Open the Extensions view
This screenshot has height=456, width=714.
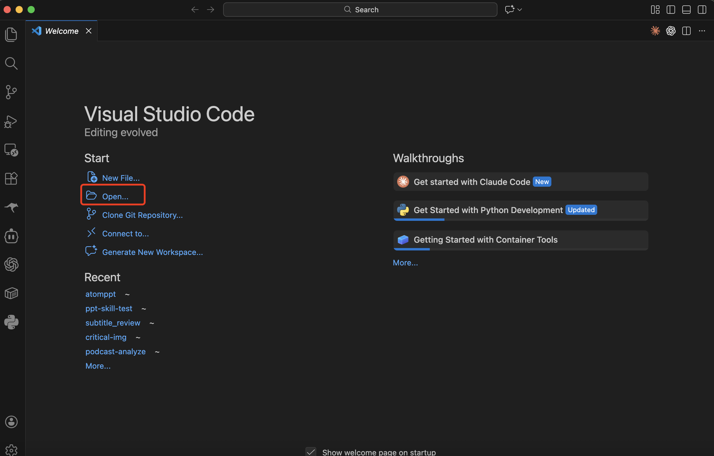[11, 179]
